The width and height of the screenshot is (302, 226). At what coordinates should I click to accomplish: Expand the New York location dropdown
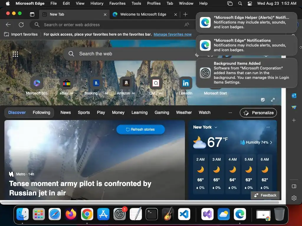216,127
